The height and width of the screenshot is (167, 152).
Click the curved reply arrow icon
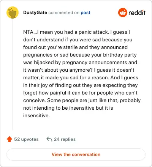tap(49, 139)
